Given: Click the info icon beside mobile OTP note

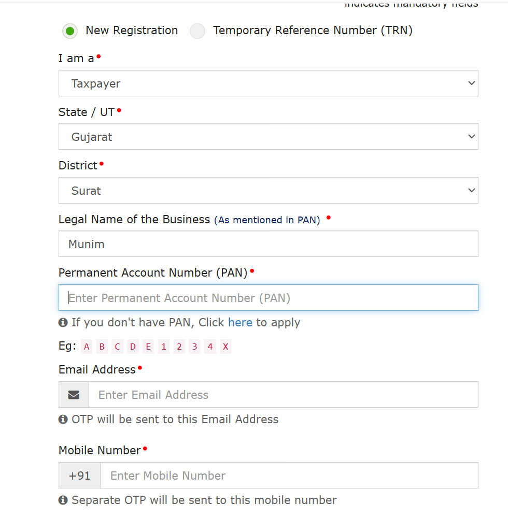Looking at the screenshot, I should (x=63, y=500).
